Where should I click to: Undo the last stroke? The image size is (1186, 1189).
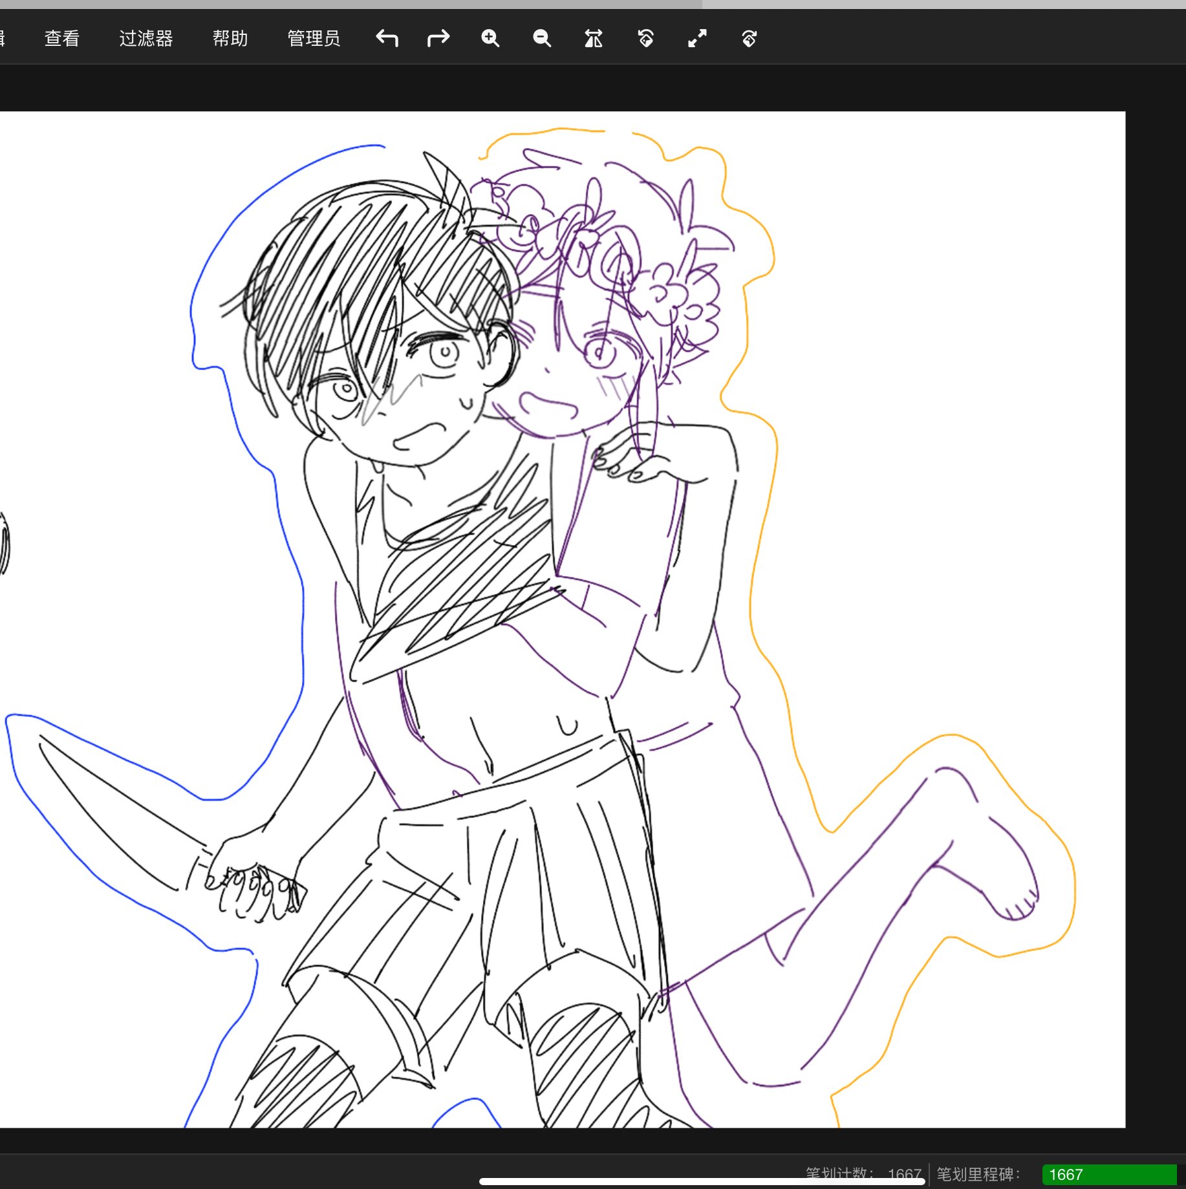pyautogui.click(x=387, y=39)
